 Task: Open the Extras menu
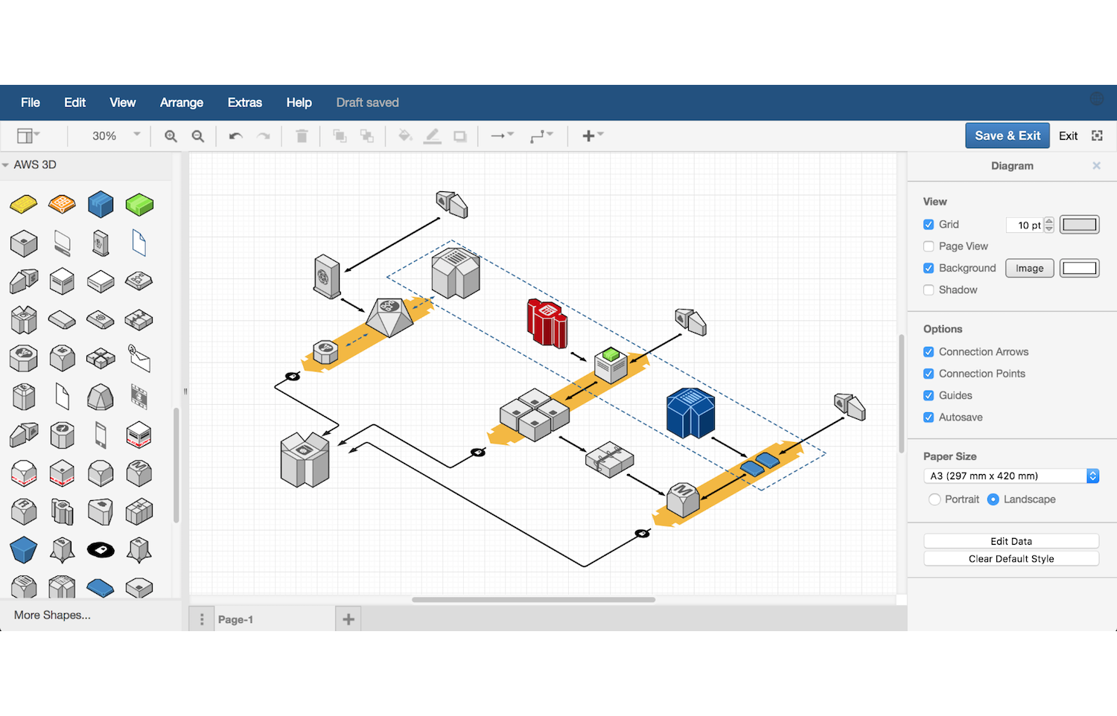(x=244, y=102)
